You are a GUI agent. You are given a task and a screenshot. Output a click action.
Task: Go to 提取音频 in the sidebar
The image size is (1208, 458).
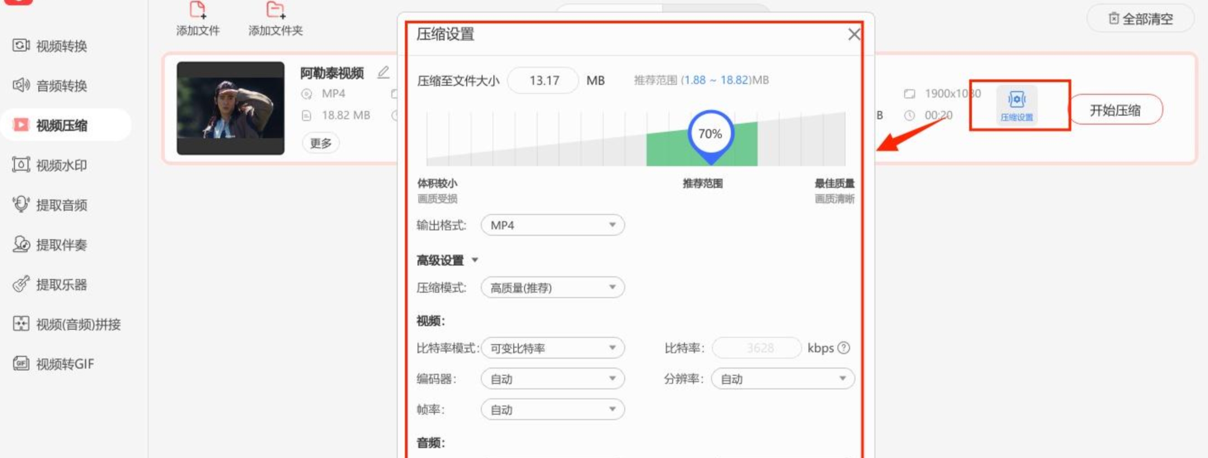[50, 205]
